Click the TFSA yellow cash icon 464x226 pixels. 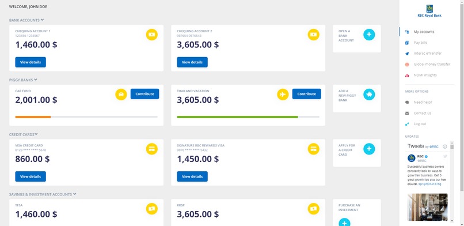coord(152,209)
